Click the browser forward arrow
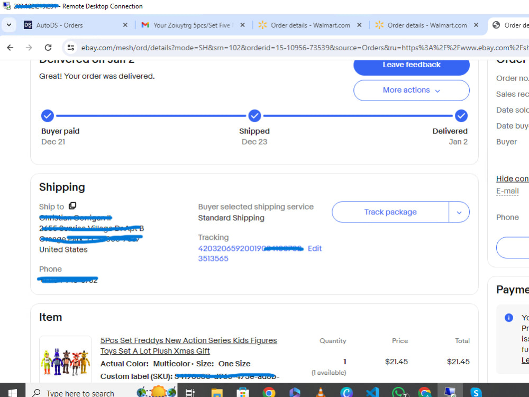529x397 pixels. coord(29,48)
